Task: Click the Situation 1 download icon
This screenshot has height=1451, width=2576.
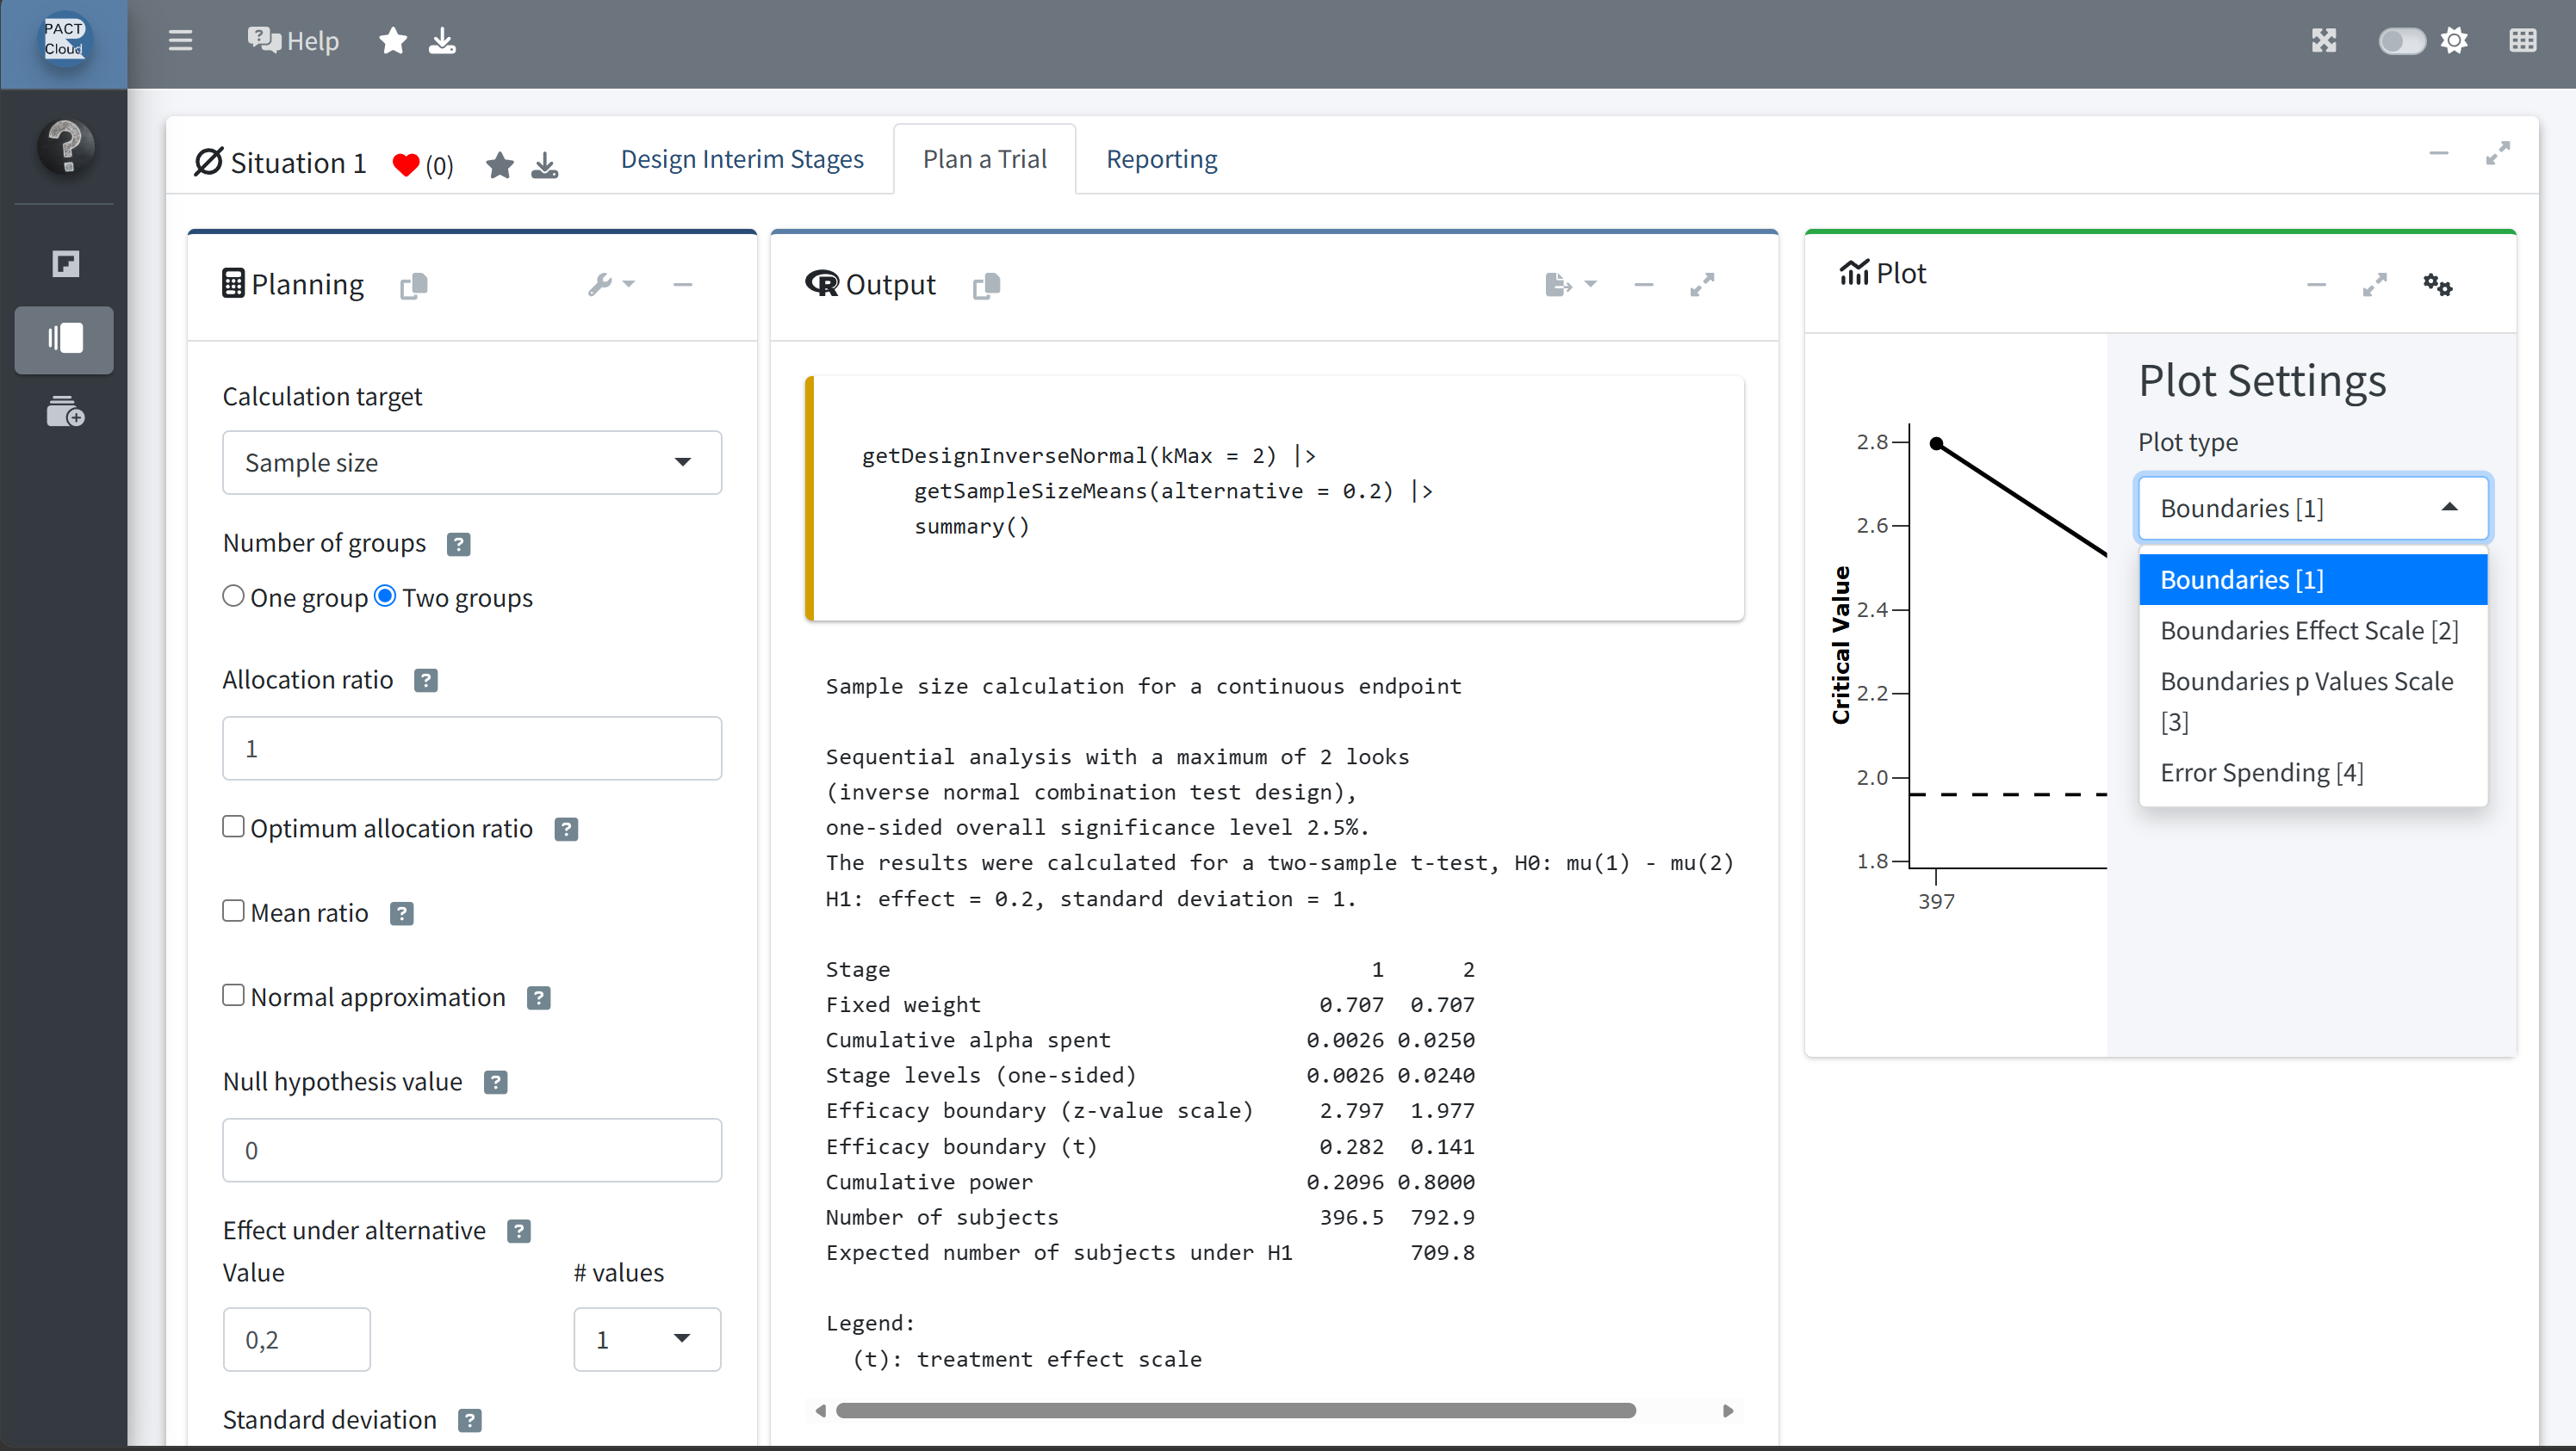Action: coord(545,165)
